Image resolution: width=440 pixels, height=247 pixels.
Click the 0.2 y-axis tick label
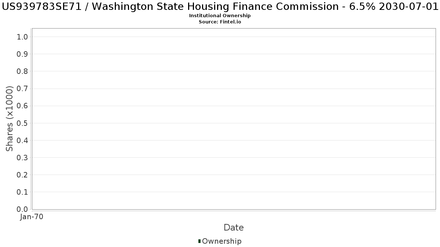pyautogui.click(x=22, y=175)
